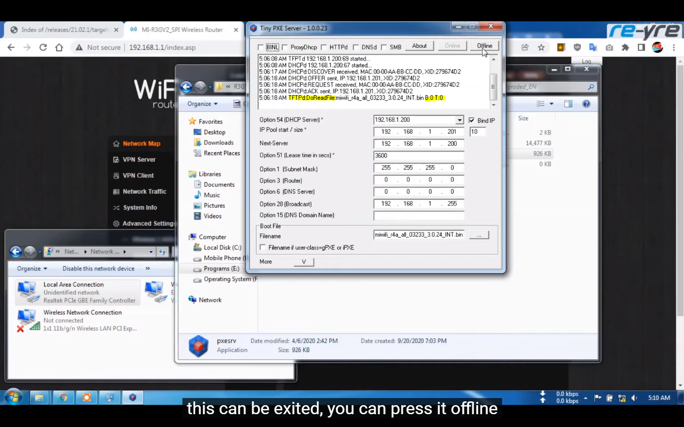Select the Wireless Network Connection adapter
This screenshot has height=427, width=684.
pyautogui.click(x=78, y=320)
